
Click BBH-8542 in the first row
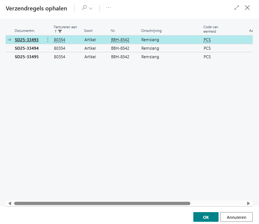pyautogui.click(x=120, y=40)
